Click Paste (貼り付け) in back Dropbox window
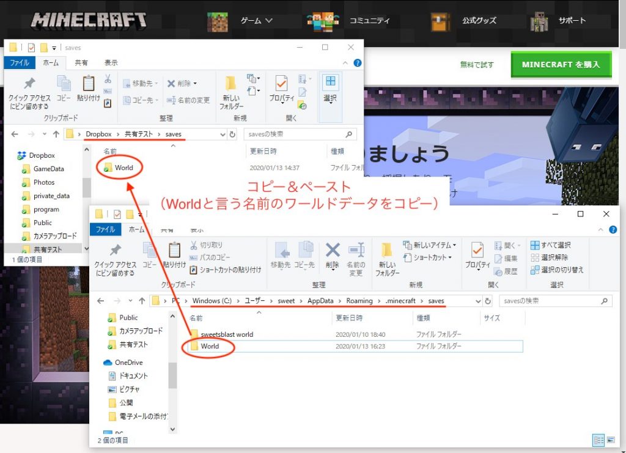 (x=88, y=89)
